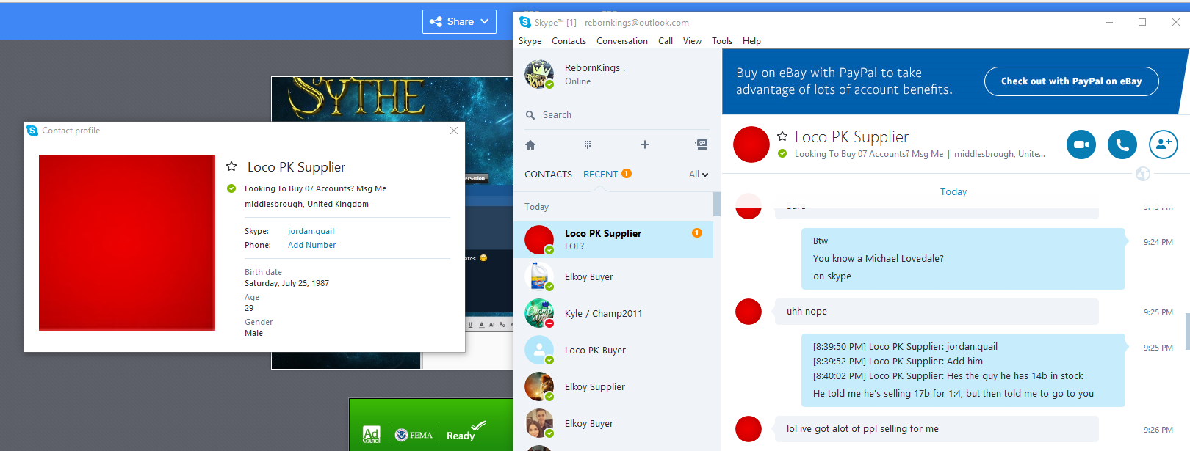The height and width of the screenshot is (451, 1190).
Task: Click sender avatar beside 'uhh nope' message
Action: click(x=749, y=312)
